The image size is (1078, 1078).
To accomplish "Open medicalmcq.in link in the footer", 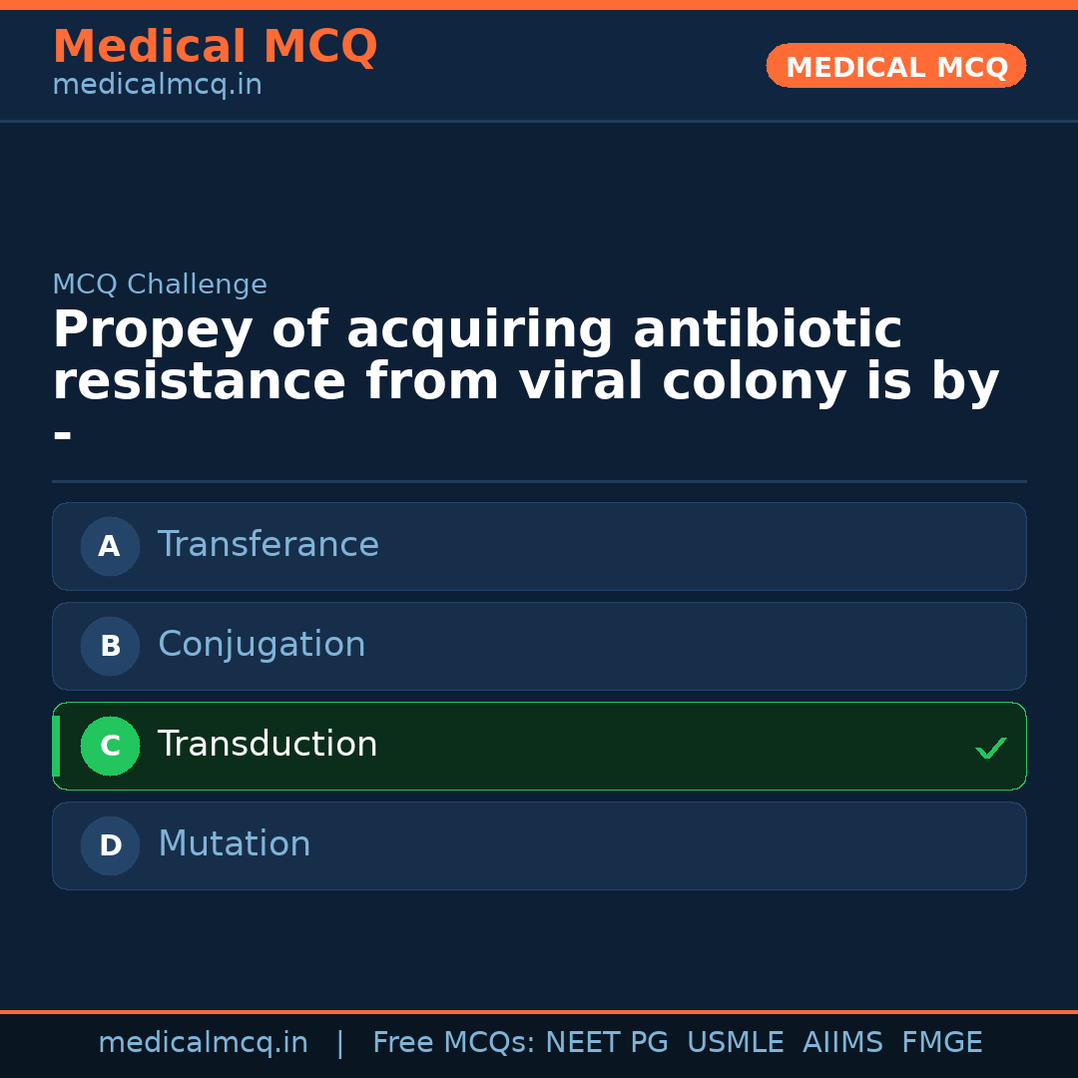I will (x=203, y=1043).
